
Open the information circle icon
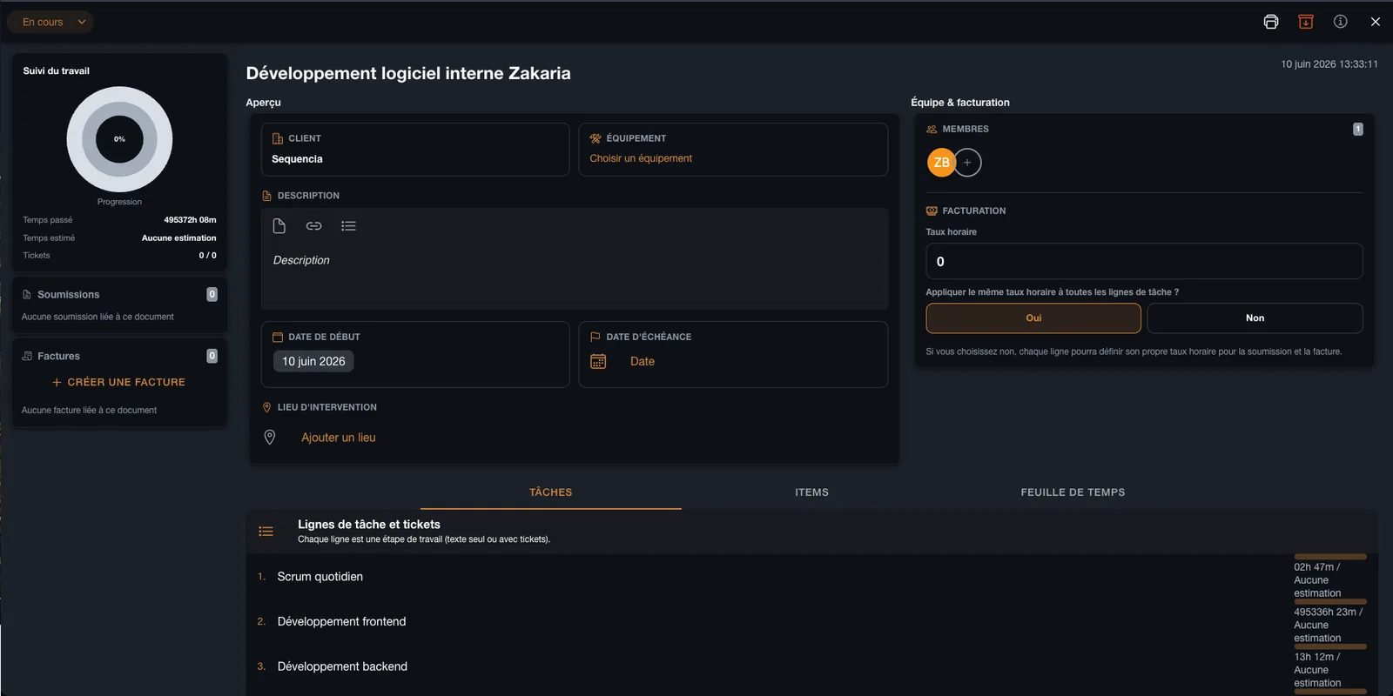(x=1341, y=22)
